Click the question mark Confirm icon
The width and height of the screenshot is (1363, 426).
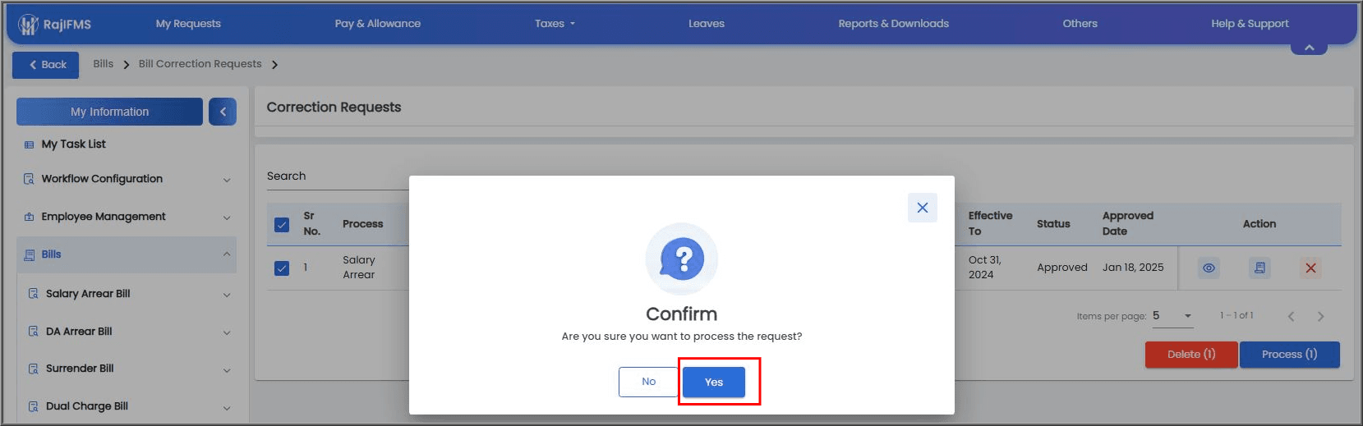point(682,259)
